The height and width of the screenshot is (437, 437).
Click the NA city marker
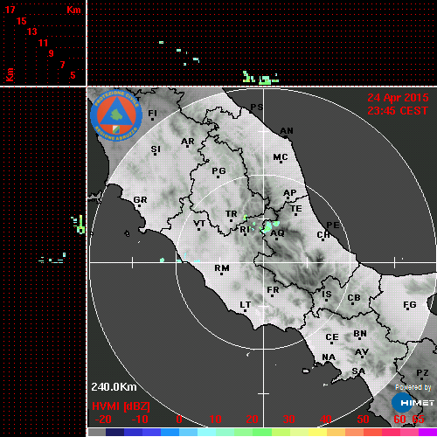pyautogui.click(x=329, y=363)
